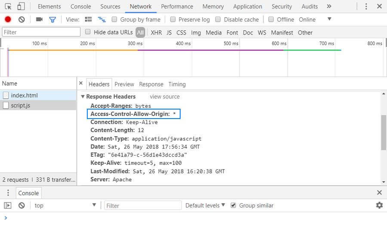Go to the Sources tab
This screenshot has width=387, height=241.
click(x=110, y=6)
